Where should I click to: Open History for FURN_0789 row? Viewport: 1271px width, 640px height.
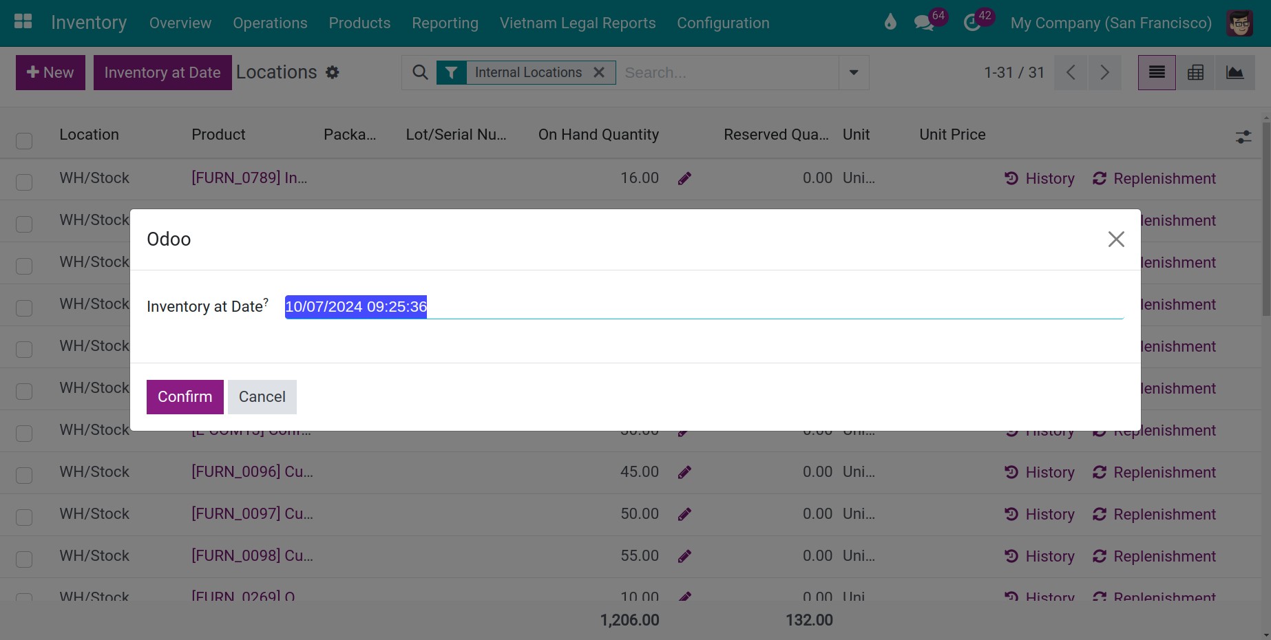point(1040,178)
